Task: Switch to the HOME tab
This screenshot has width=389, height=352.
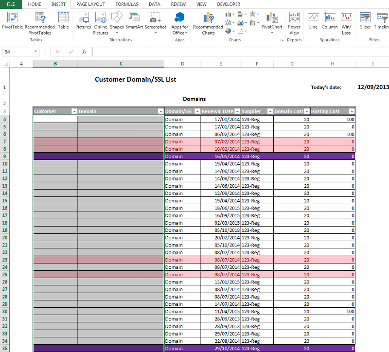Action: pos(35,4)
